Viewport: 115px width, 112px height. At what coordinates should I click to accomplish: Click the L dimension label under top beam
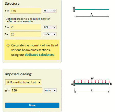pos(91,15)
